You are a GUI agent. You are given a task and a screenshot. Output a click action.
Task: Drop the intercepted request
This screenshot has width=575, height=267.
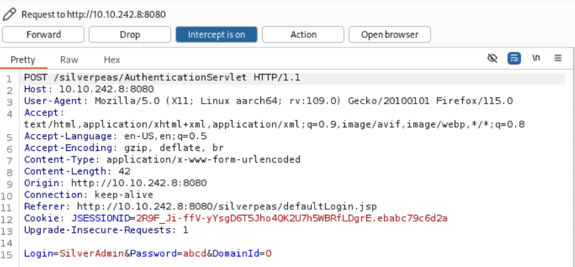click(x=130, y=34)
